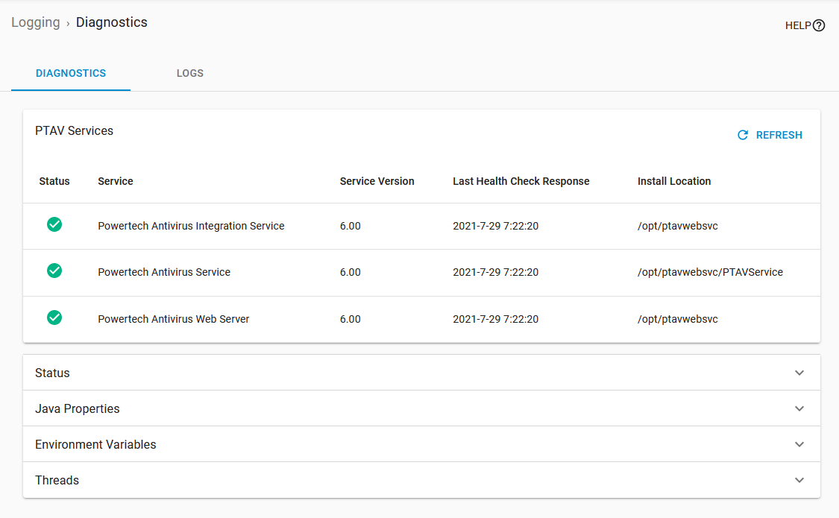Click the Status column header

[x=54, y=181]
